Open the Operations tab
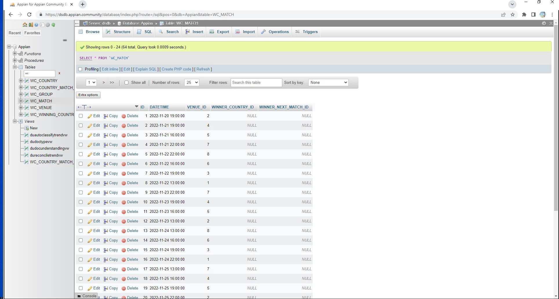 275,32
